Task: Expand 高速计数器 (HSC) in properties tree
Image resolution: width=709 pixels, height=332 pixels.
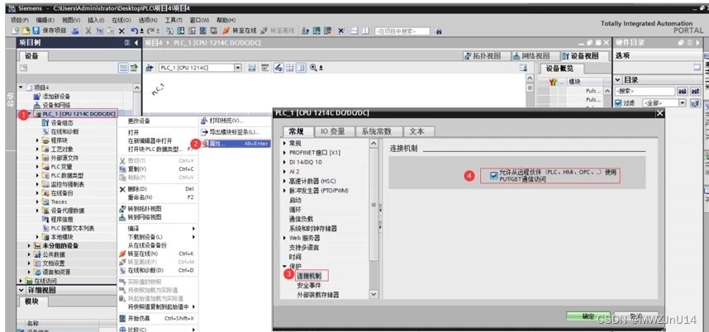Action: (284, 181)
